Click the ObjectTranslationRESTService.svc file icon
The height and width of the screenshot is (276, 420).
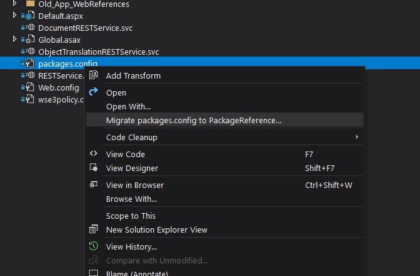click(x=31, y=51)
